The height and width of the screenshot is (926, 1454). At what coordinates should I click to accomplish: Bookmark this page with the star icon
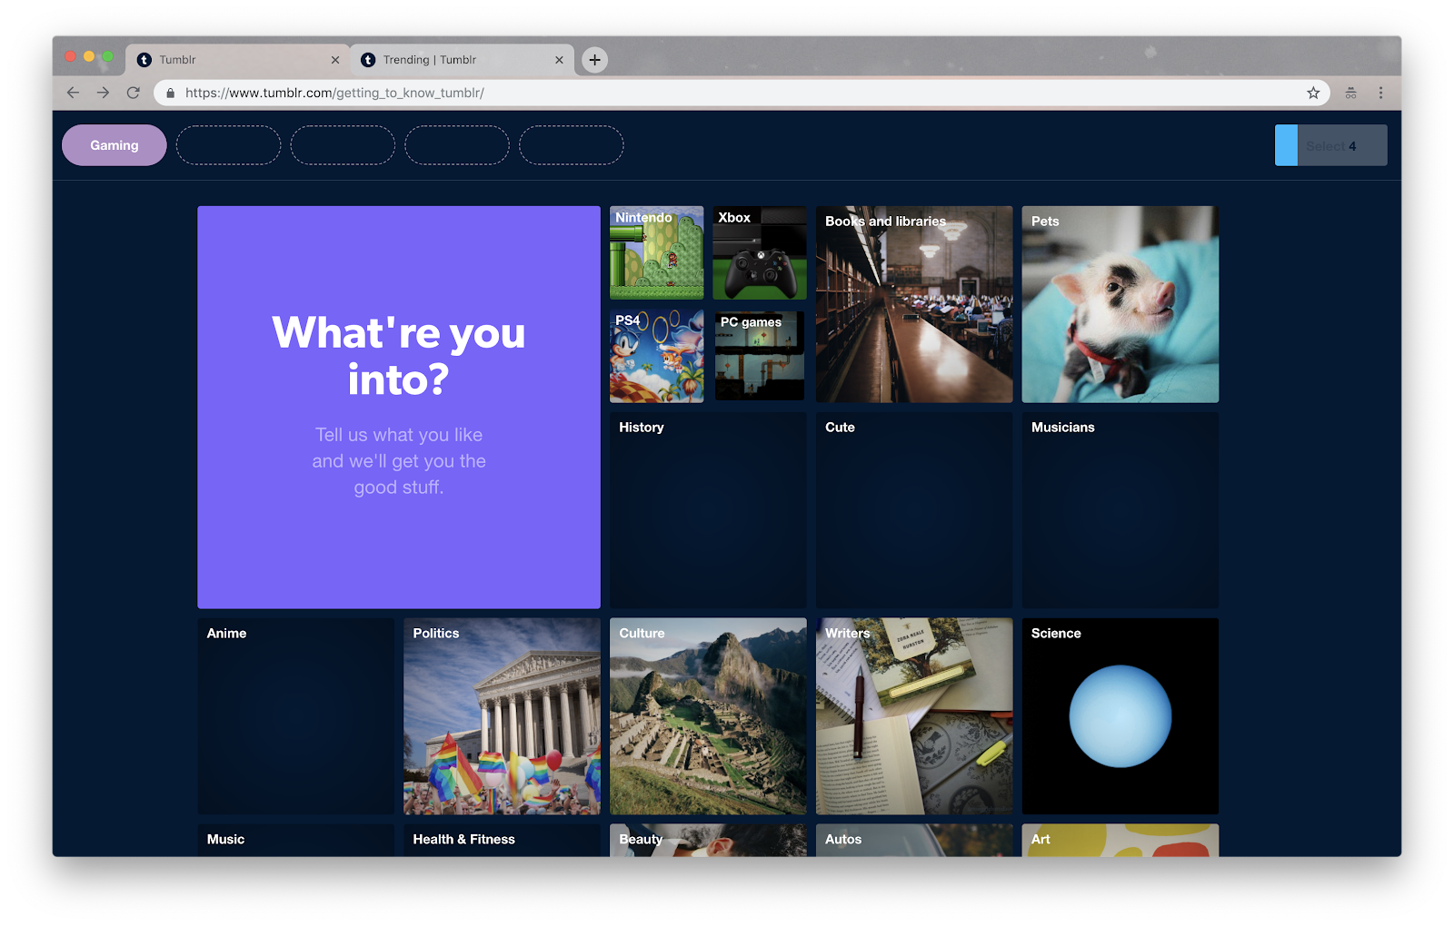(1313, 93)
